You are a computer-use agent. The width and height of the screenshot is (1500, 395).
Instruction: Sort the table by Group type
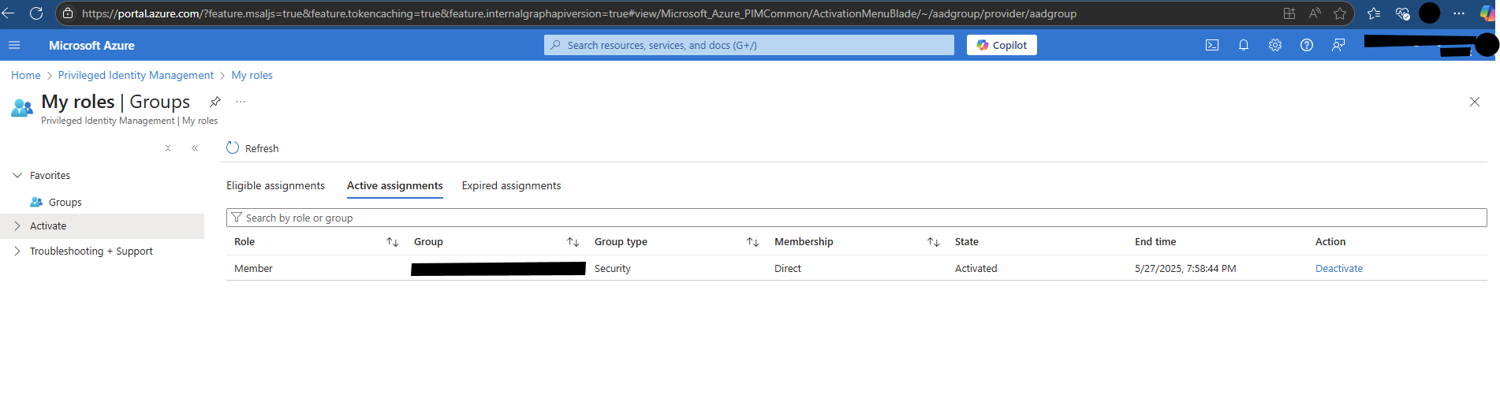[752, 242]
